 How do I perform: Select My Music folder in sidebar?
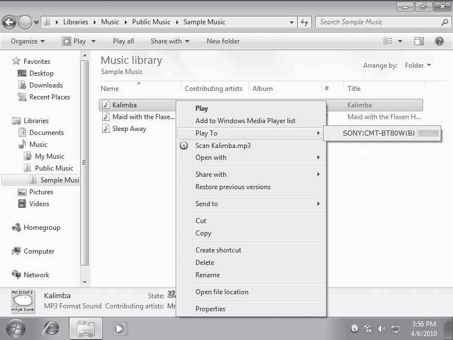click(44, 156)
